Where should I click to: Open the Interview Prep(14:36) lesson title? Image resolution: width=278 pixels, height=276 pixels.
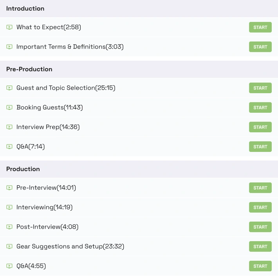[48, 127]
